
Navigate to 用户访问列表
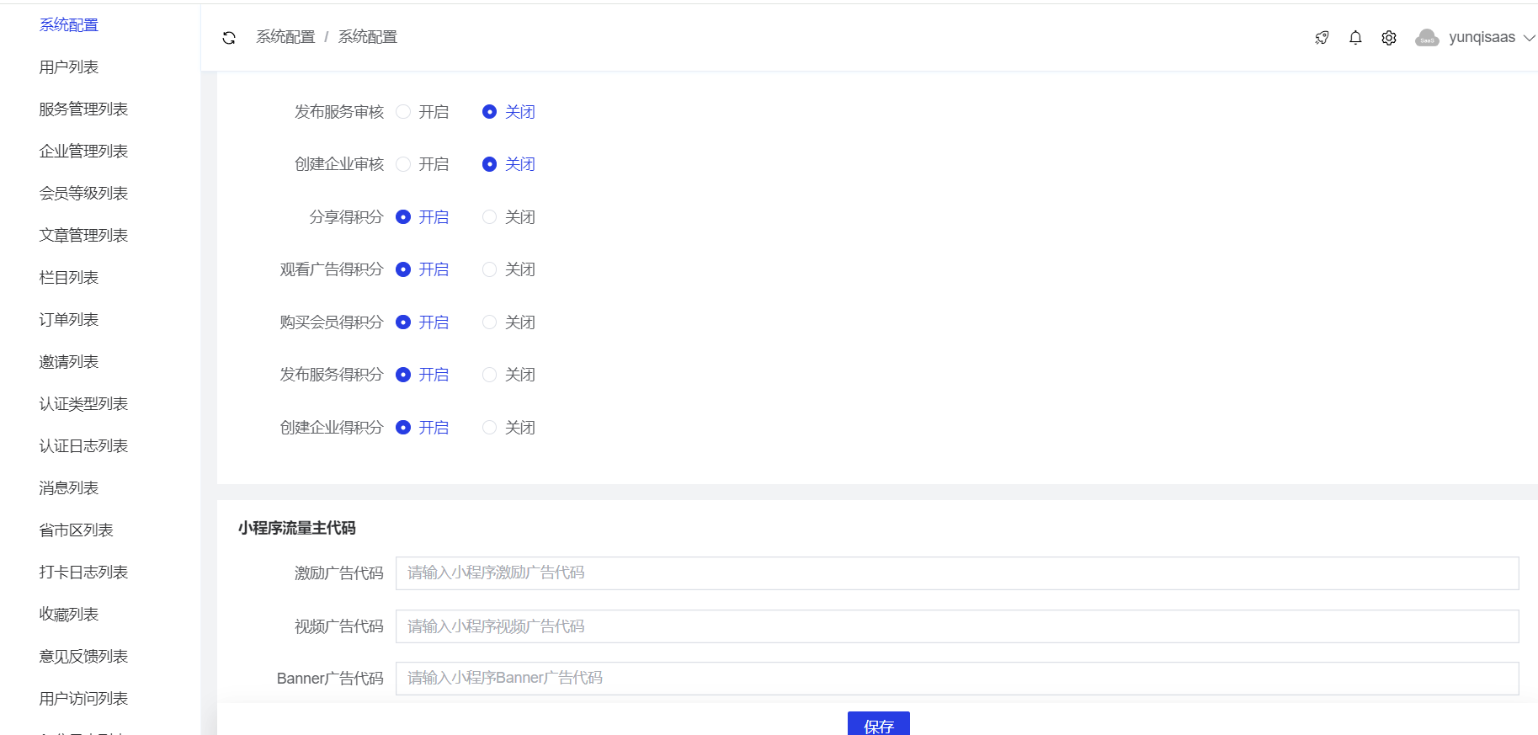click(83, 699)
